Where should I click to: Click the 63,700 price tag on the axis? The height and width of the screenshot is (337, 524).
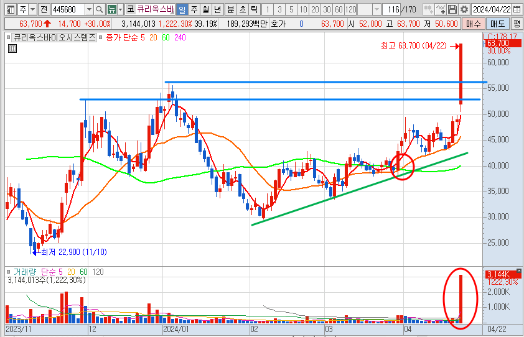[x=502, y=44]
